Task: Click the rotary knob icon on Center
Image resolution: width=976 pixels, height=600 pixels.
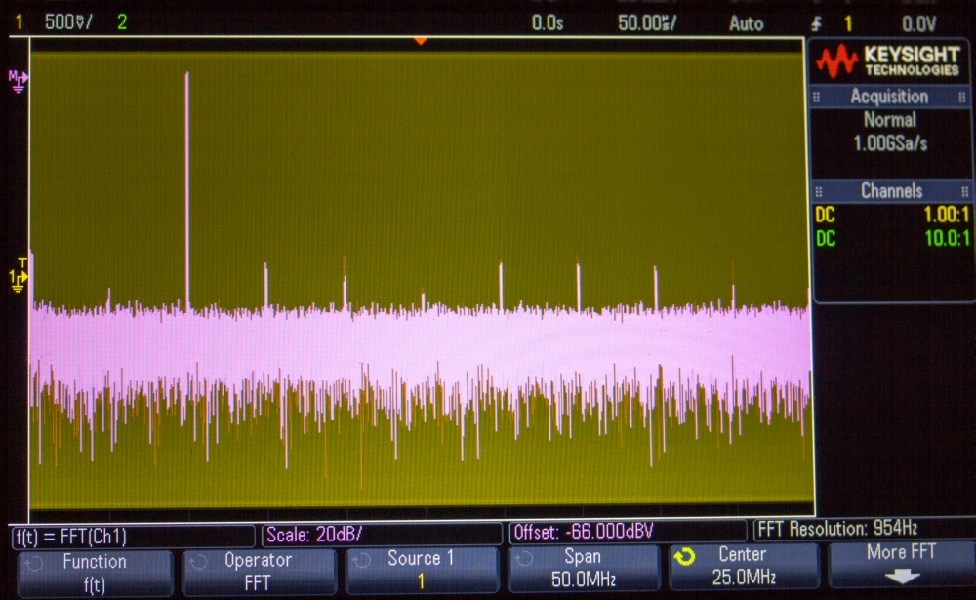Action: (684, 556)
